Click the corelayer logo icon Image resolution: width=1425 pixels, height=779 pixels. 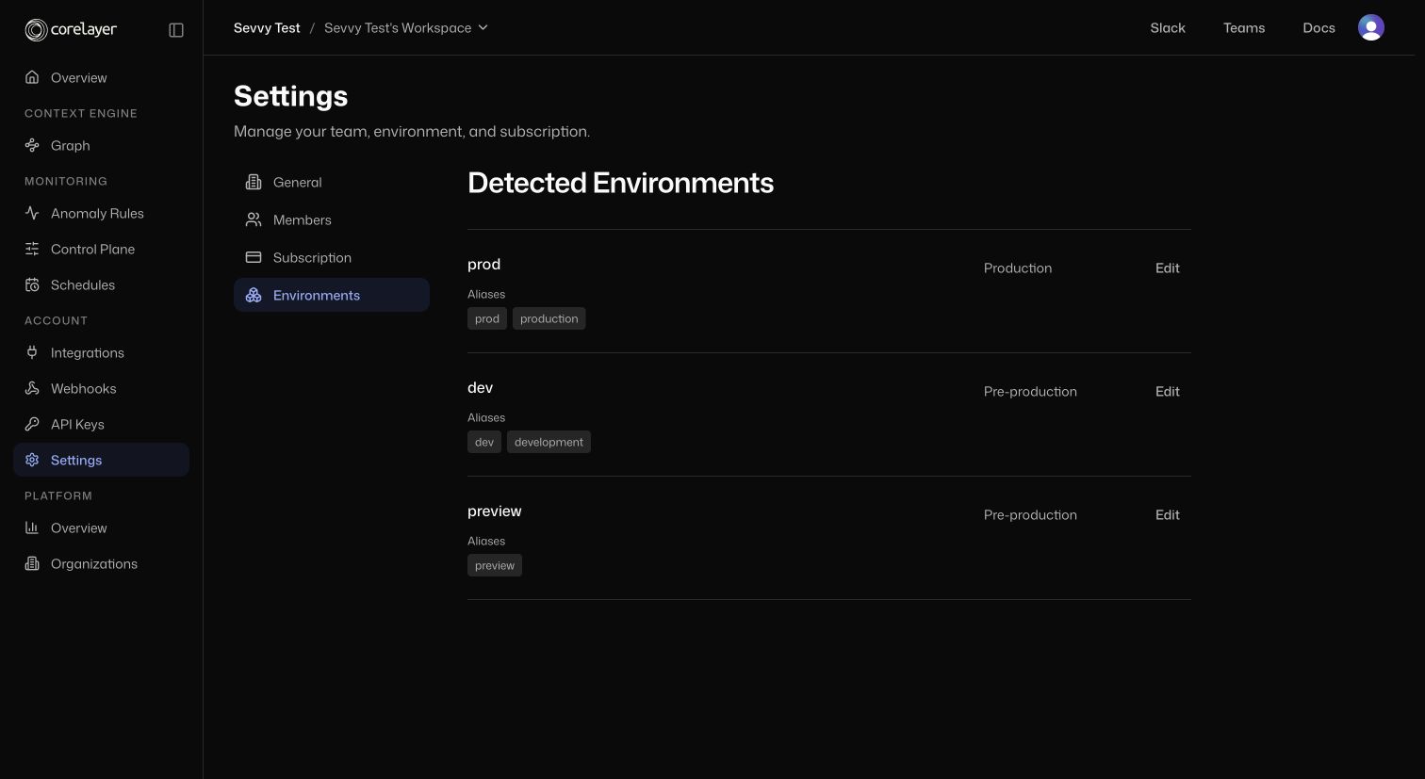36,30
